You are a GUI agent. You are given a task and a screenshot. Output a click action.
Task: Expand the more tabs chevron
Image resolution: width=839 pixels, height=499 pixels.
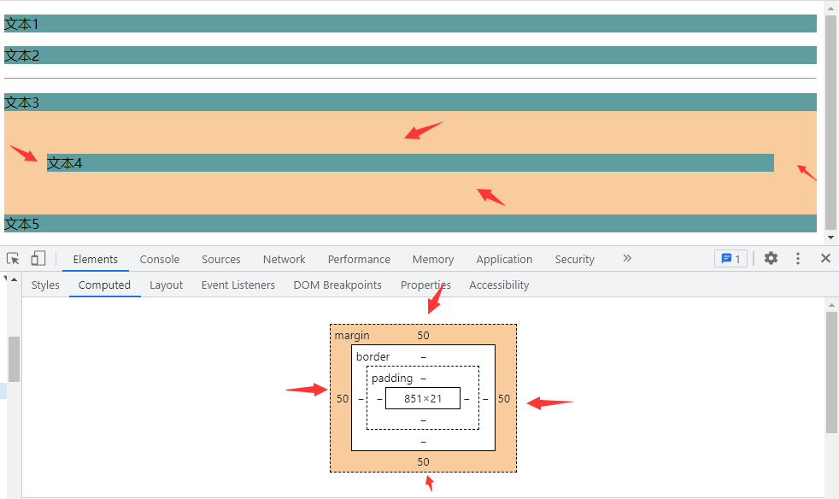point(627,258)
